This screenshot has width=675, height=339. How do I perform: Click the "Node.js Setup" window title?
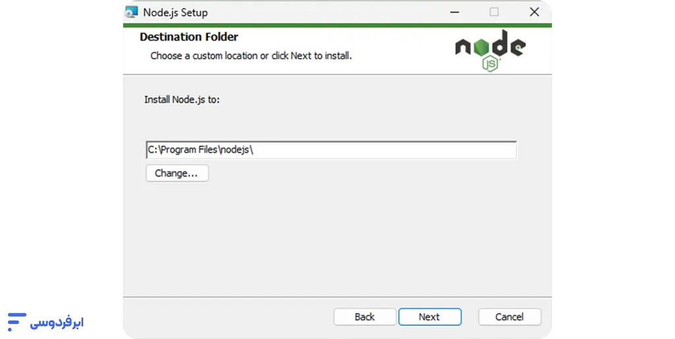(x=175, y=13)
